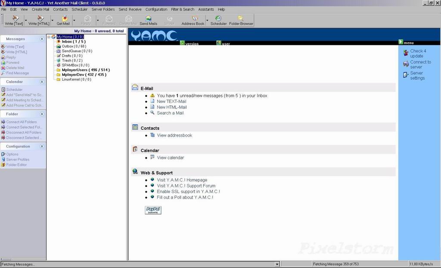Click Fetching Message 359 of 753 status text
This screenshot has height=268, width=441.
tap(336, 264)
